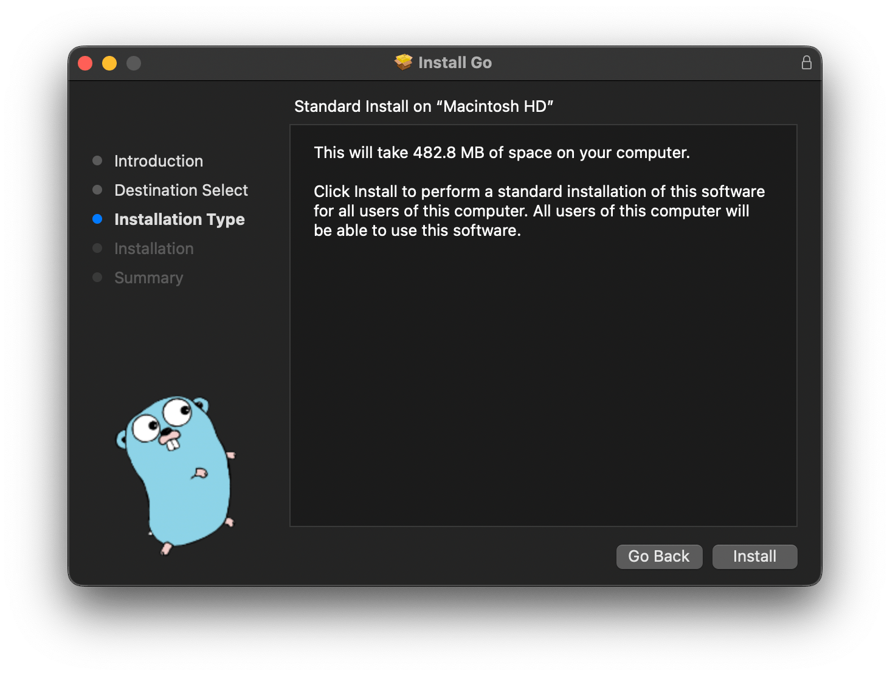Viewport: 890px width, 676px height.
Task: Click the Go Back button
Action: coord(659,556)
